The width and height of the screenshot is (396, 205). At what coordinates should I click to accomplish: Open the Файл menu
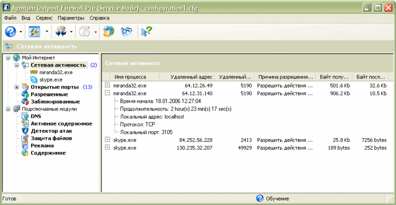point(10,18)
